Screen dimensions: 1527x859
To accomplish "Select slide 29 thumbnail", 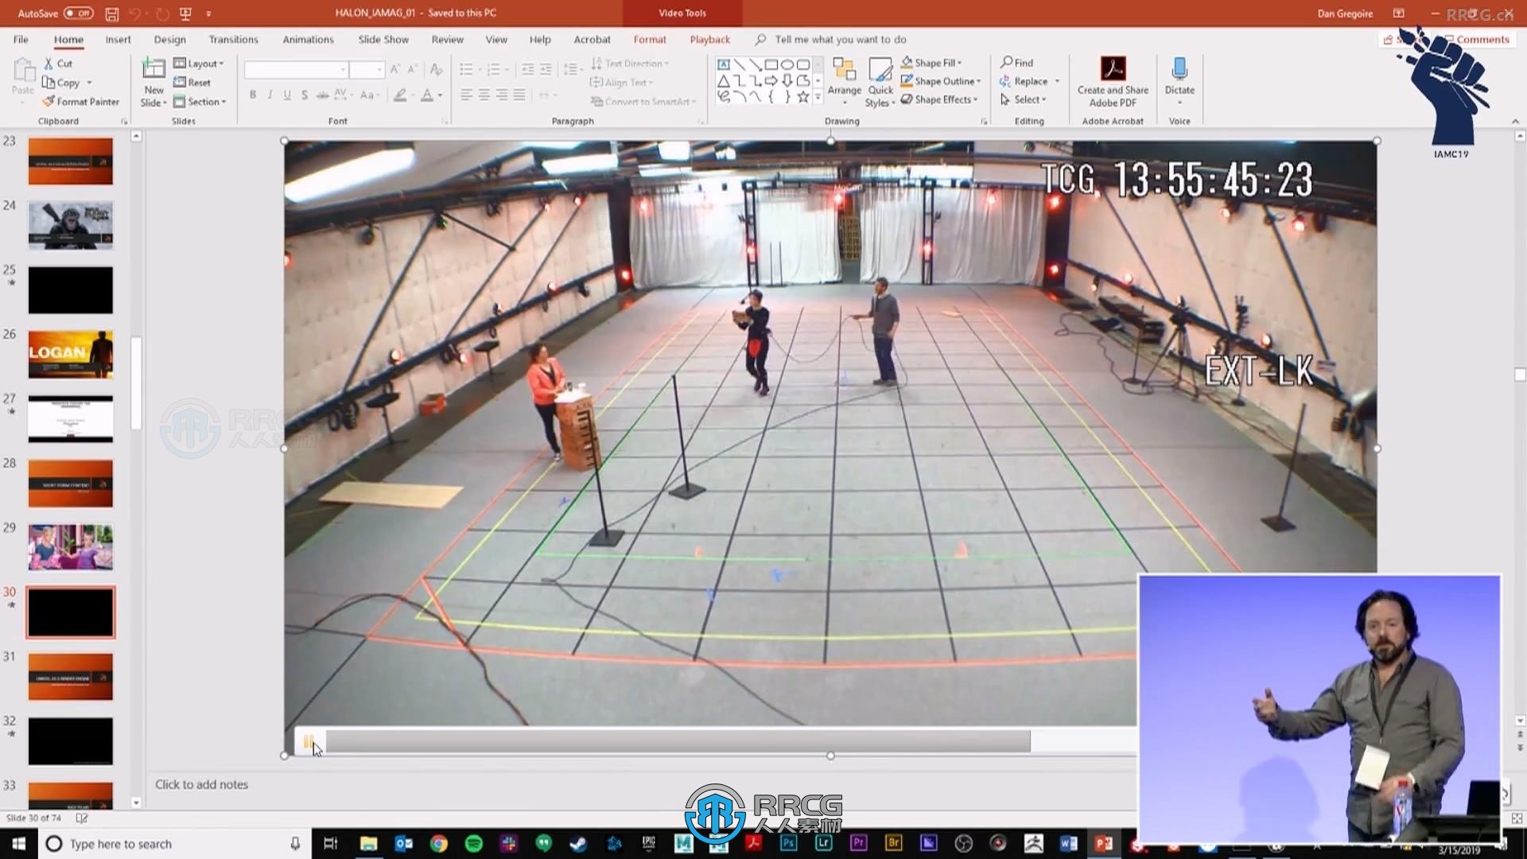I will tap(71, 546).
